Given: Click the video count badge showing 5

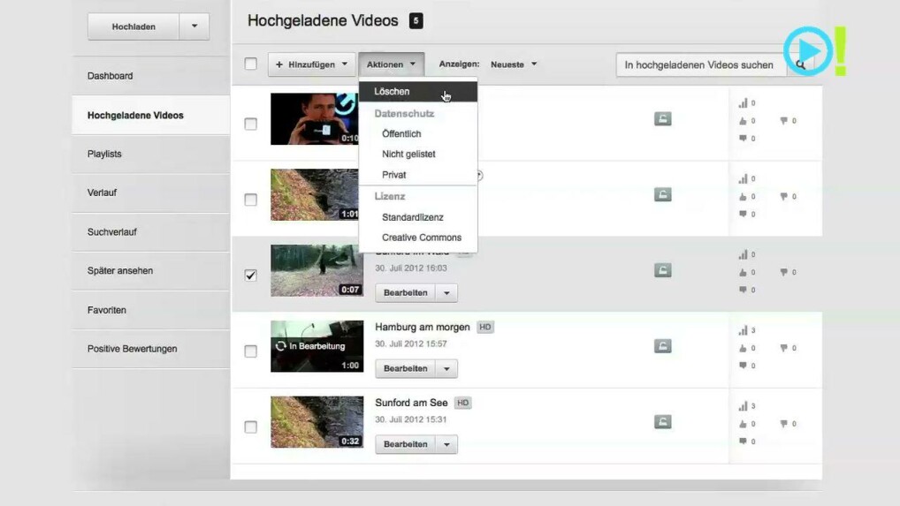Looking at the screenshot, I should pyautogui.click(x=416, y=21).
